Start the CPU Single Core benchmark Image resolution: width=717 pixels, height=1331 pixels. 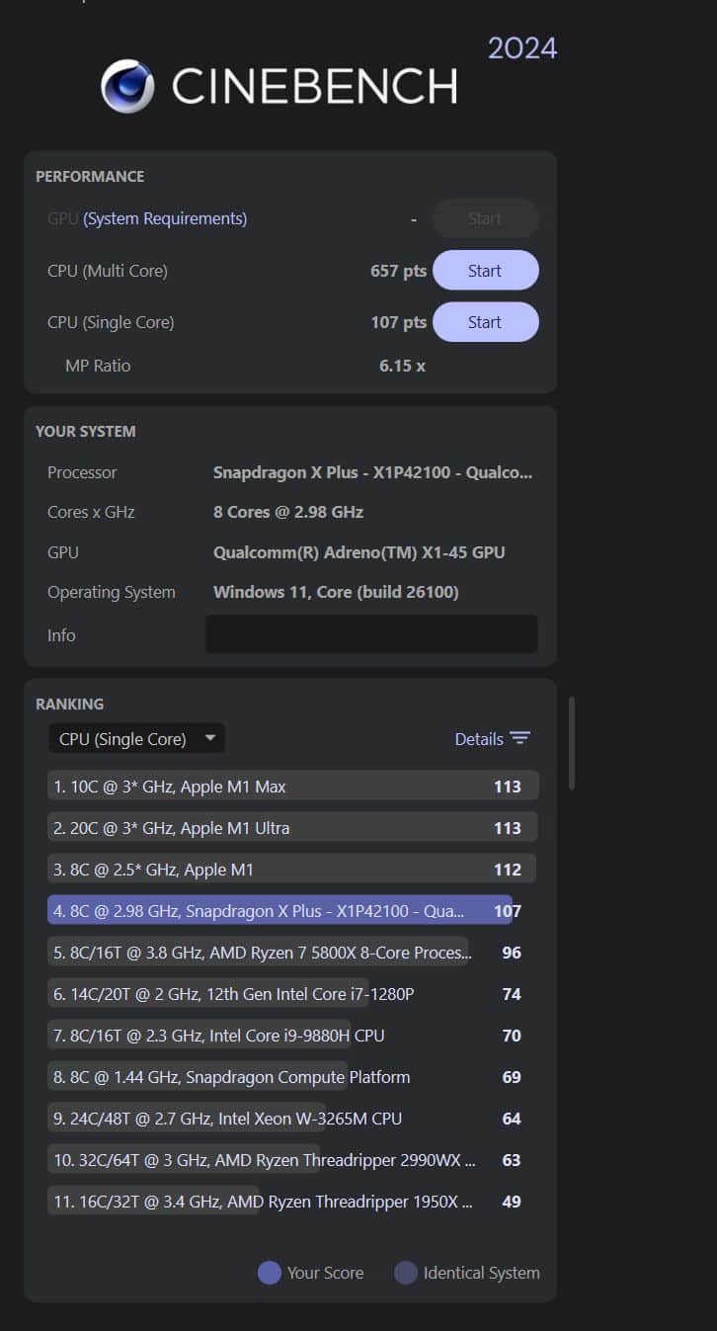click(x=485, y=322)
